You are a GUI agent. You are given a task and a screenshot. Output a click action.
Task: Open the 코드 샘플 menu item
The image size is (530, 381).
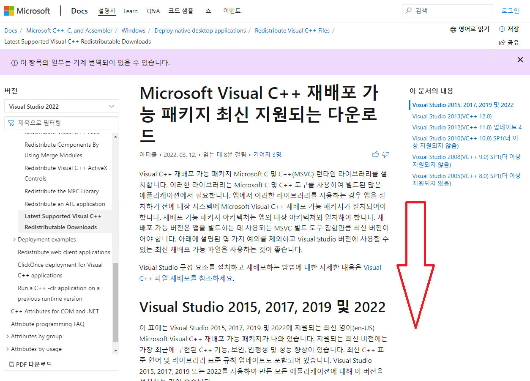coord(180,11)
